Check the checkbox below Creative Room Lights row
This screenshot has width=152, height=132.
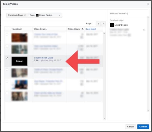pyautogui.click(x=7, y=70)
